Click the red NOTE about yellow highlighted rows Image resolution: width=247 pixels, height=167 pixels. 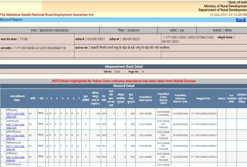click(124, 81)
